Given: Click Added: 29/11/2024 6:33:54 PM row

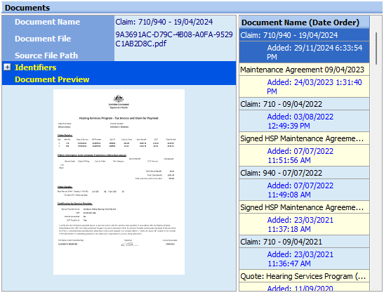Looking at the screenshot, I should [305, 52].
